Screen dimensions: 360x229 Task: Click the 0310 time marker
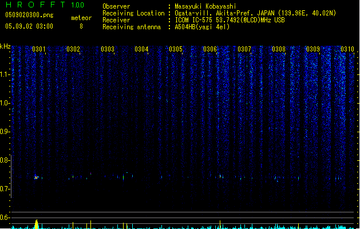(347, 49)
